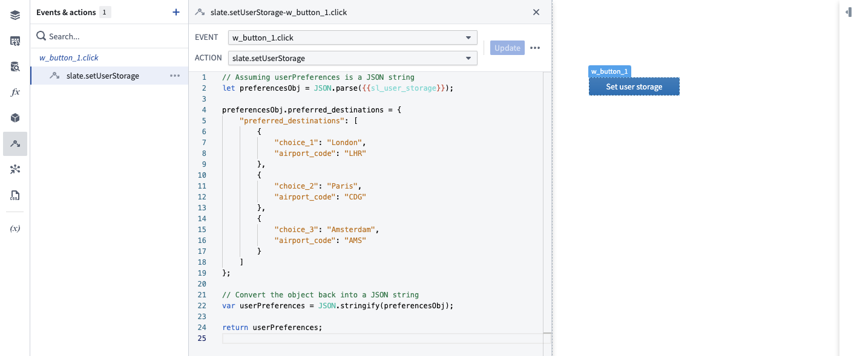Add a new event with plus icon
857x356 pixels.
click(176, 12)
